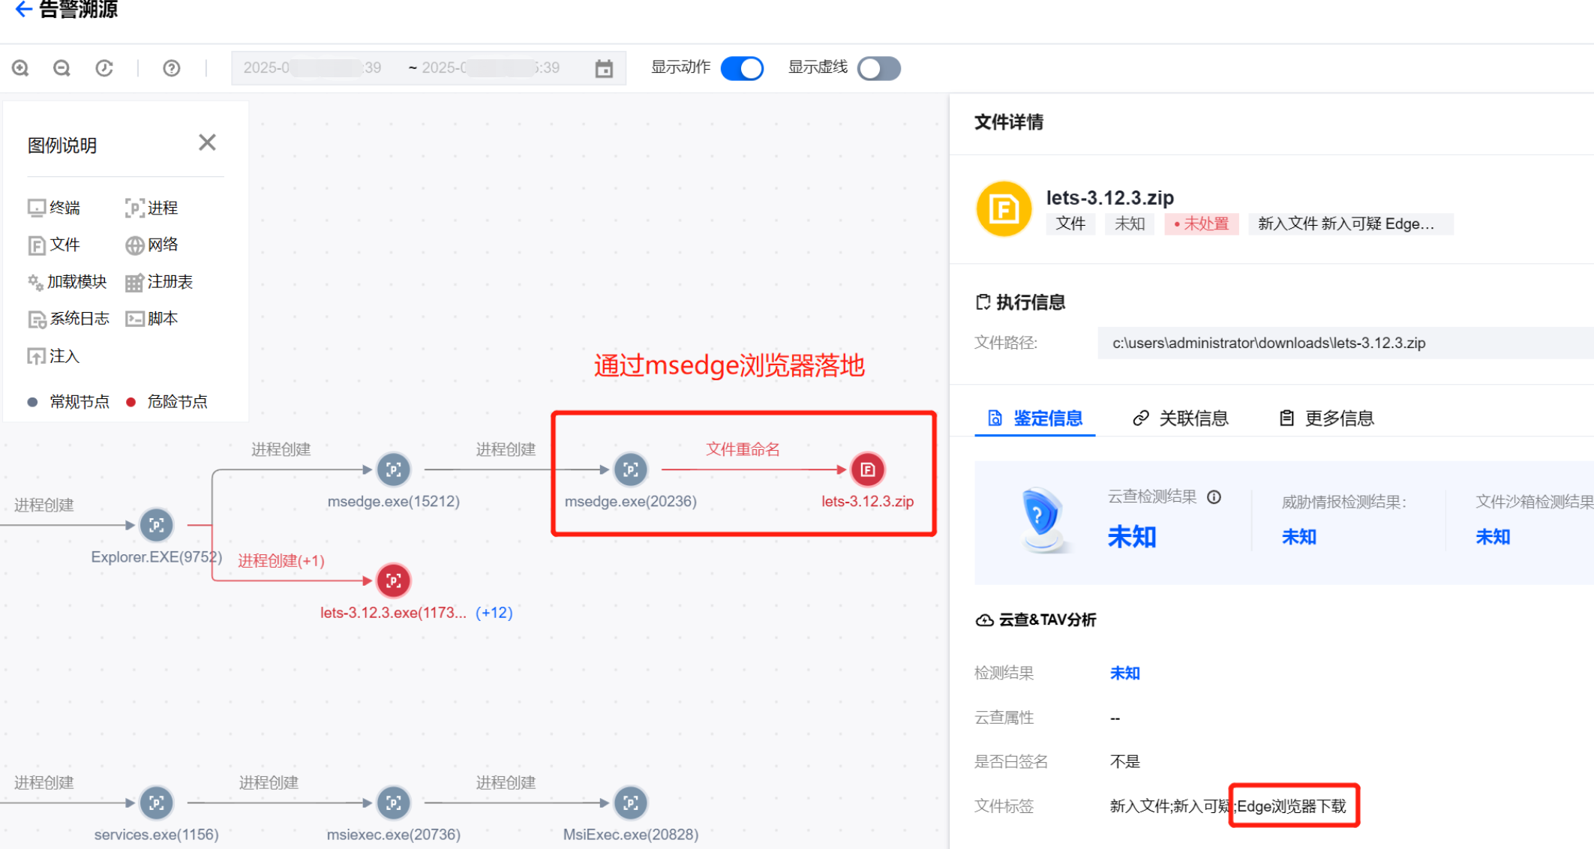The image size is (1594, 849).
Task: Zoom out on the trace graph
Action: coord(62,68)
